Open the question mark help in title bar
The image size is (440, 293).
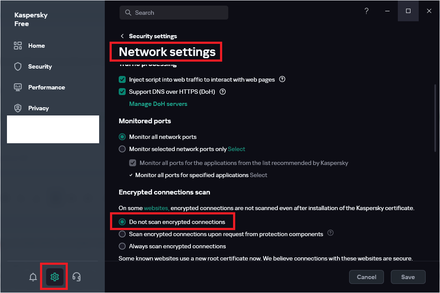click(366, 11)
